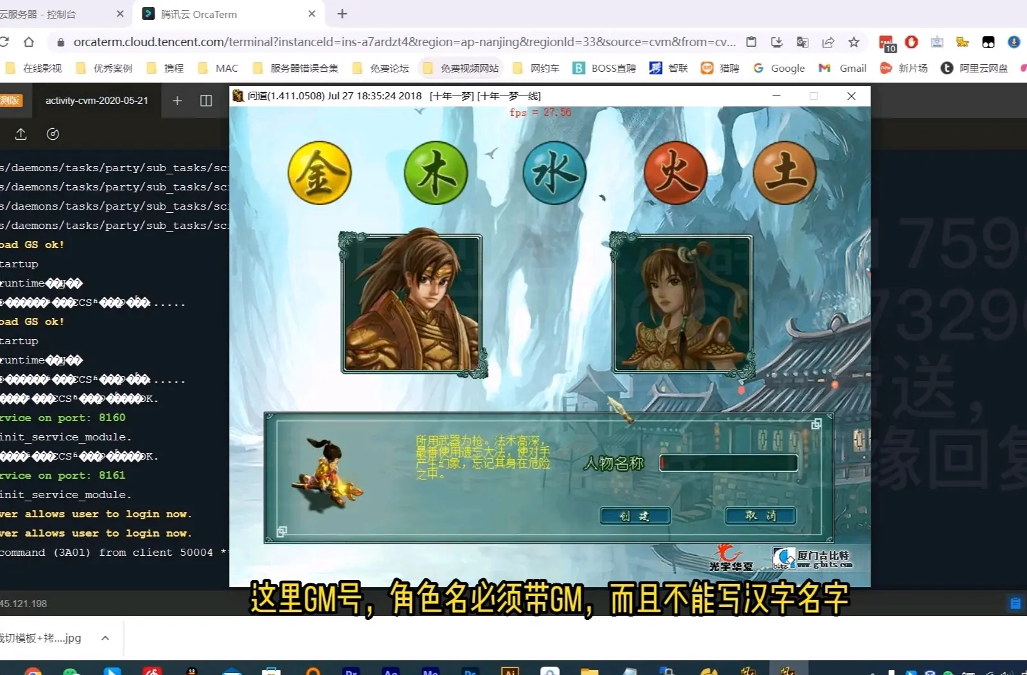
Task: Select the 火 (fire) element icon
Action: tap(675, 173)
